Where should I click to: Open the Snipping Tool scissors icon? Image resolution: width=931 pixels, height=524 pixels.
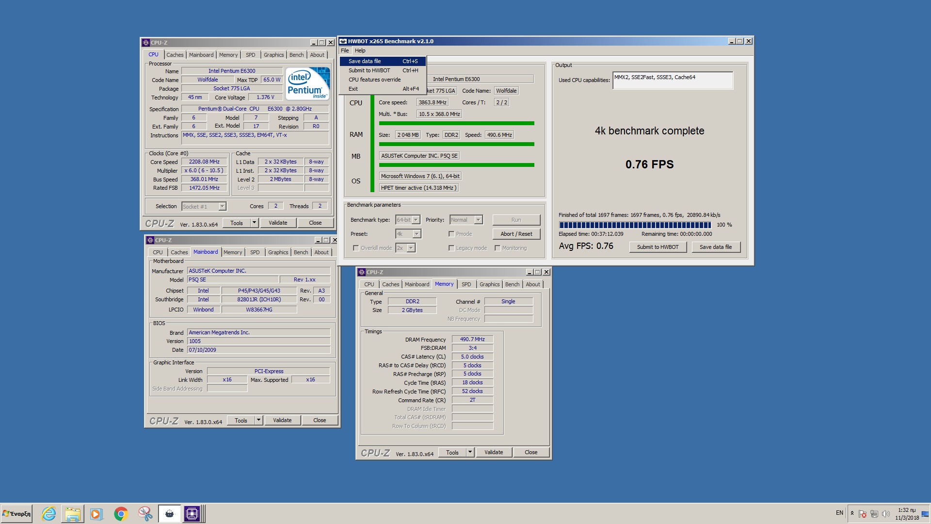(x=145, y=514)
